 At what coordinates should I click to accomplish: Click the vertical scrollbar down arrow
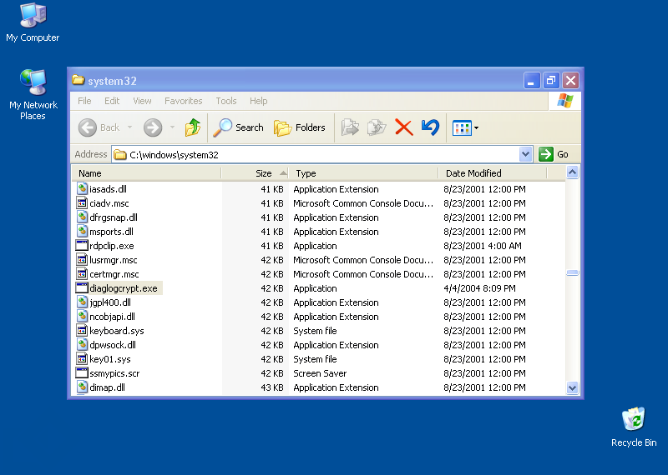tap(572, 387)
